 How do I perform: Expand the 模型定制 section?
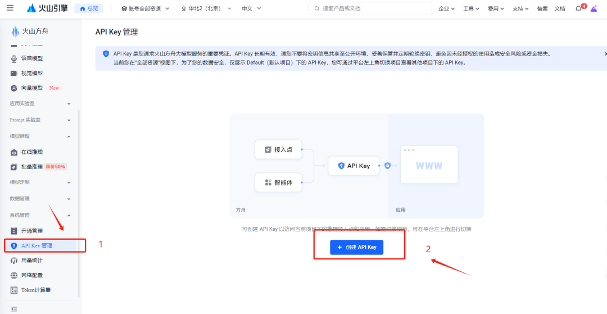[x=40, y=182]
